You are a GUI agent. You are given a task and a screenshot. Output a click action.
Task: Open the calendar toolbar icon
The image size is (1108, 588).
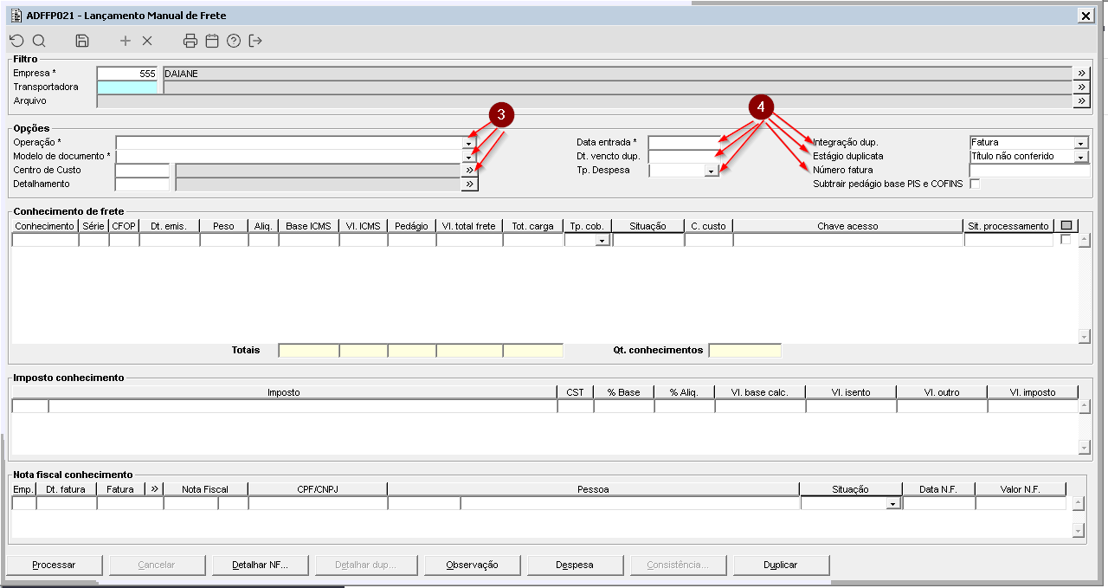pyautogui.click(x=212, y=41)
